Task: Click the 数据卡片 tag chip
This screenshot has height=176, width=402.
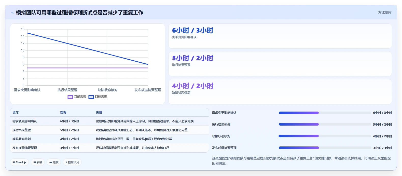Action: click(x=72, y=162)
